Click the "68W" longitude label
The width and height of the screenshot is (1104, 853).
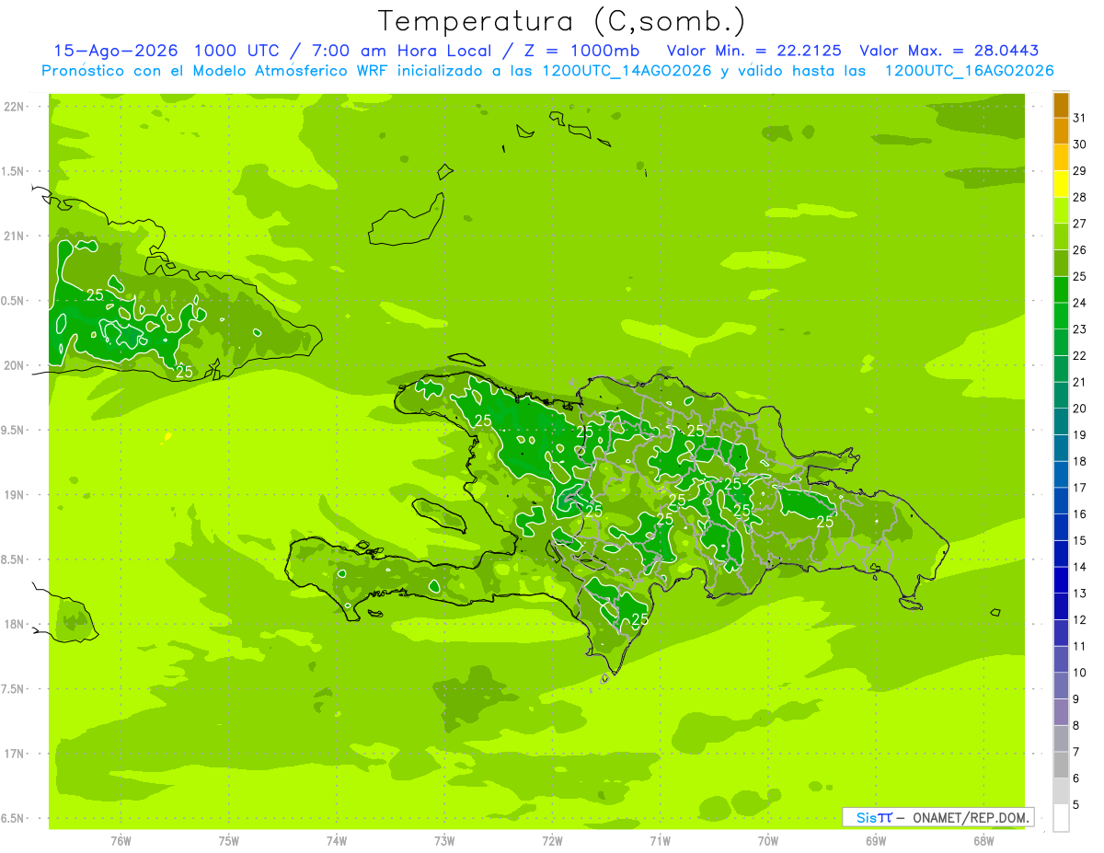click(983, 840)
